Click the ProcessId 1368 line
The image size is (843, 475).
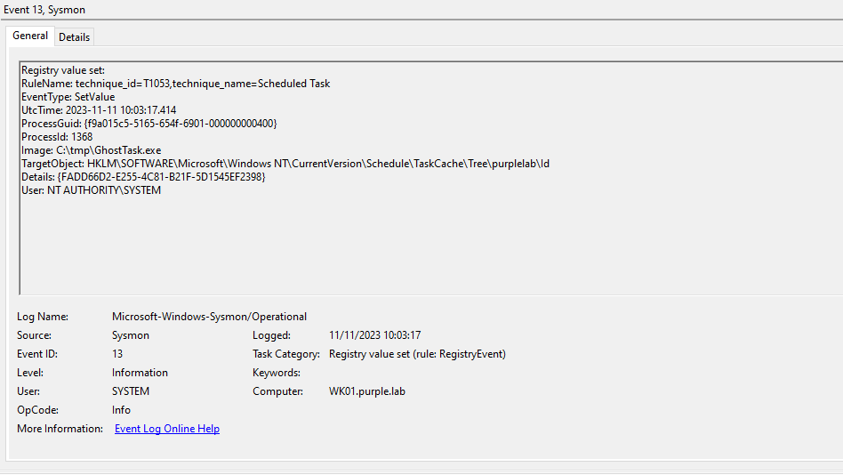(x=57, y=137)
